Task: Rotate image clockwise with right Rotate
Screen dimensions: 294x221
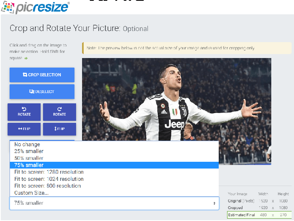Action: [x=59, y=112]
